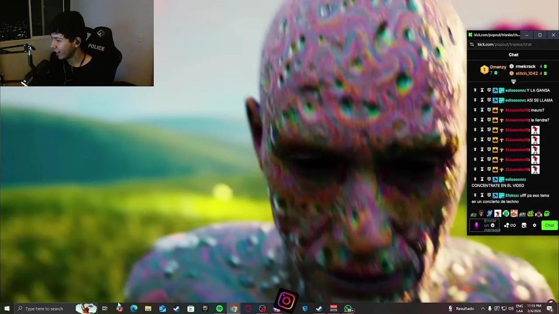Trash icon on the 'la liendra?' message
The width and height of the screenshot is (559, 314).
tap(475, 120)
